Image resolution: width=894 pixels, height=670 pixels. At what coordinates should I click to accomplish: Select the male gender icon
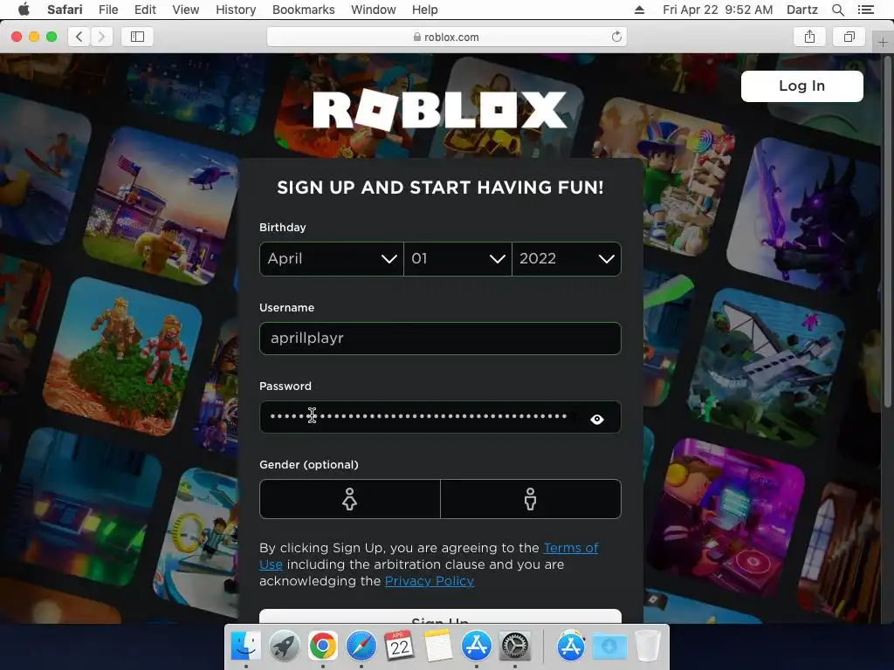[530, 499]
